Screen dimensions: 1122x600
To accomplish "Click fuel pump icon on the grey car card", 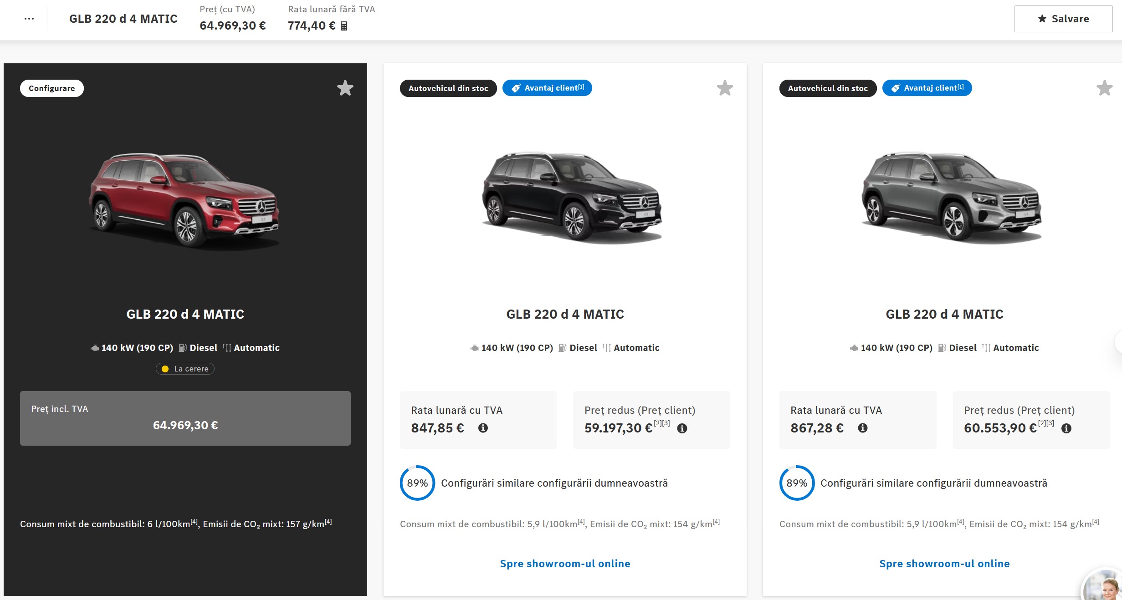I will 942,348.
